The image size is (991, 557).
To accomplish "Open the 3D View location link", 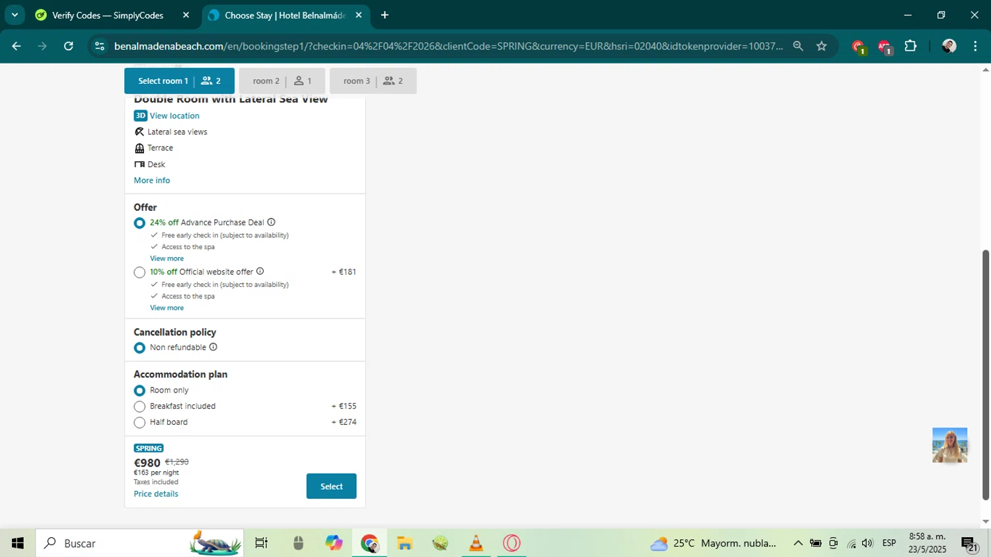I will (166, 116).
